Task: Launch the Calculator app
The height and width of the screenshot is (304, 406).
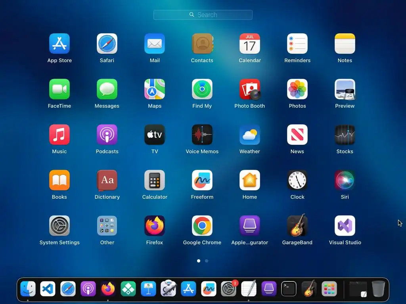Action: [155, 180]
